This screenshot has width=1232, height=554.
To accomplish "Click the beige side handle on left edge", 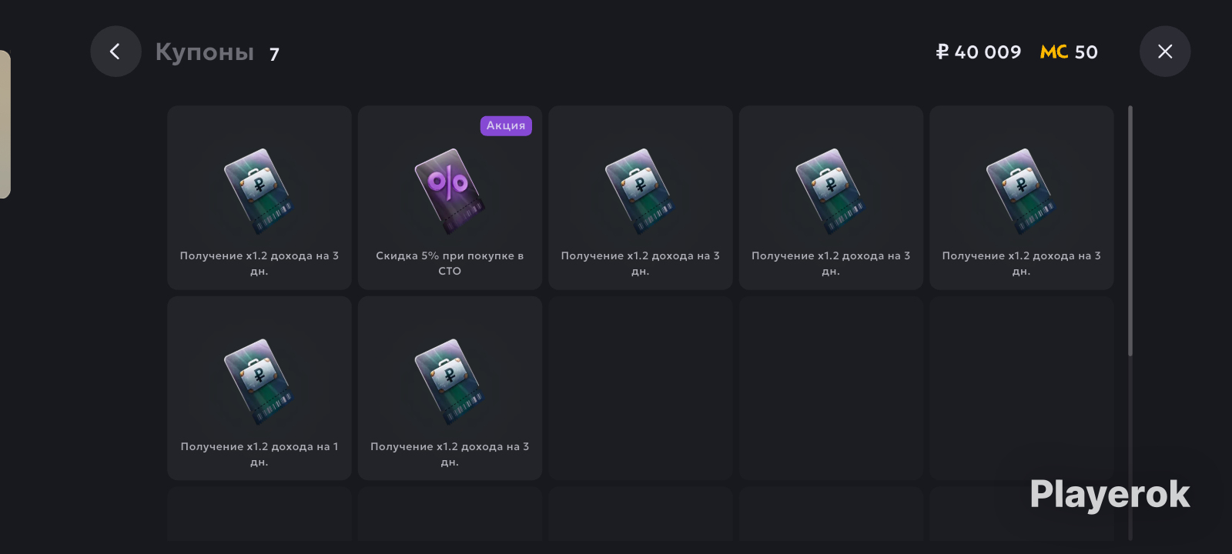I will pos(5,124).
